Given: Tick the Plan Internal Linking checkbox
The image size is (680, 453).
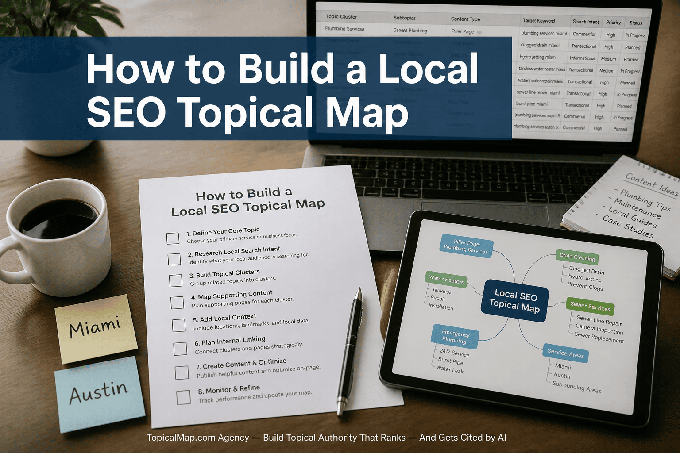Looking at the screenshot, I should click(180, 349).
